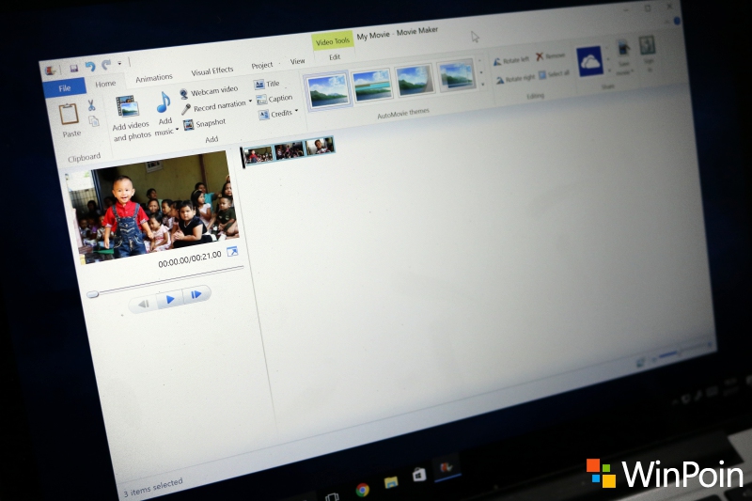Play the movie preview
The height and width of the screenshot is (501, 752).
[x=170, y=299]
